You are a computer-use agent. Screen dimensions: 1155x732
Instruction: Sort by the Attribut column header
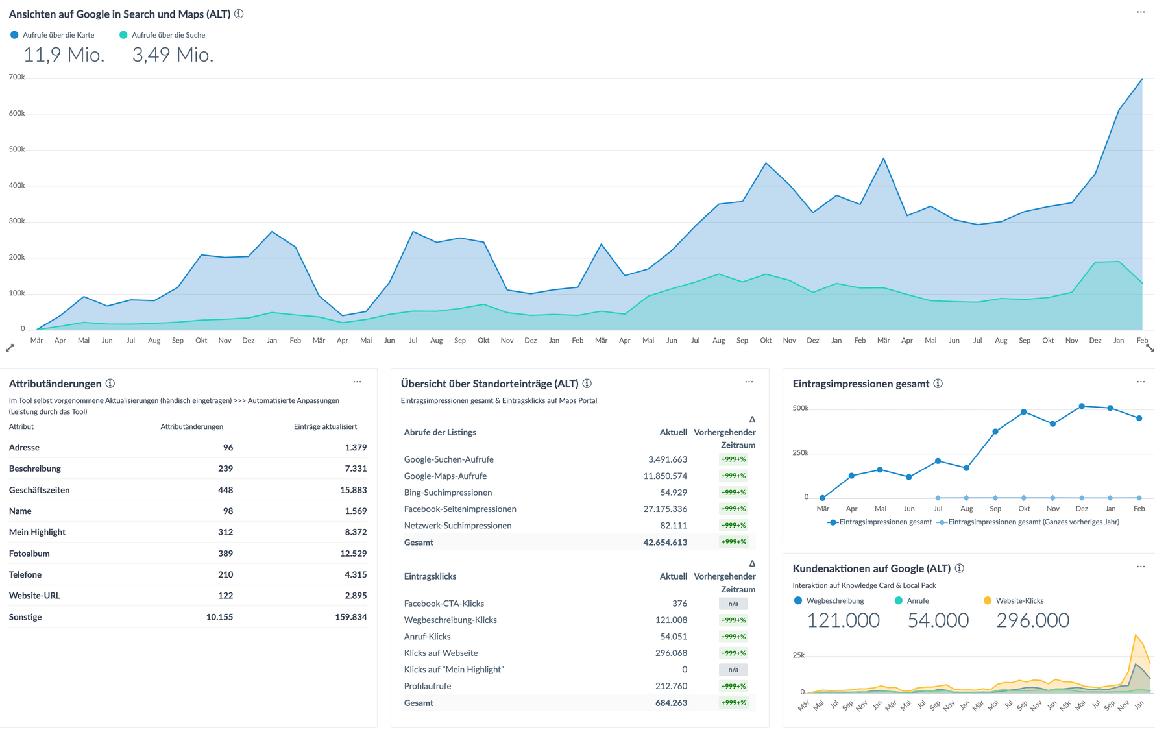[21, 426]
